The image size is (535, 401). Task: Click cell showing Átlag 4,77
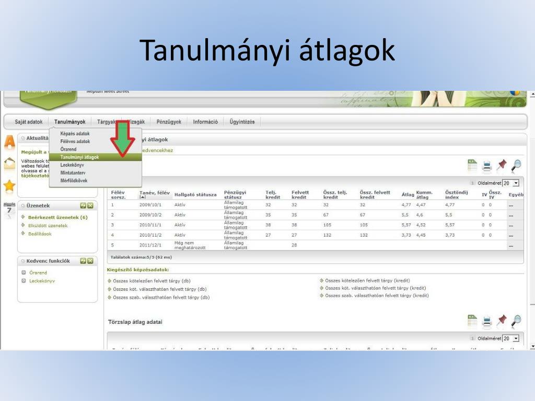point(406,205)
